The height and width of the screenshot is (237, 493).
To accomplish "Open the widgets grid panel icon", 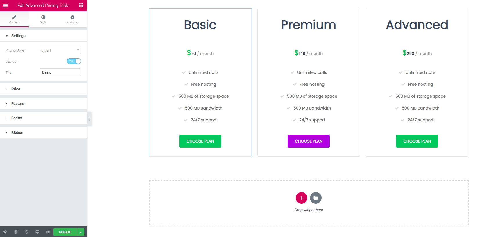I will pyautogui.click(x=81, y=6).
